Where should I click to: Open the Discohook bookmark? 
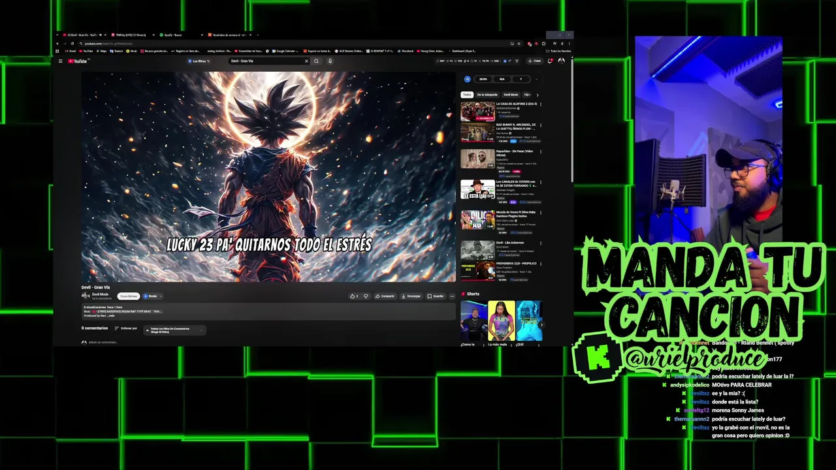[x=404, y=51]
